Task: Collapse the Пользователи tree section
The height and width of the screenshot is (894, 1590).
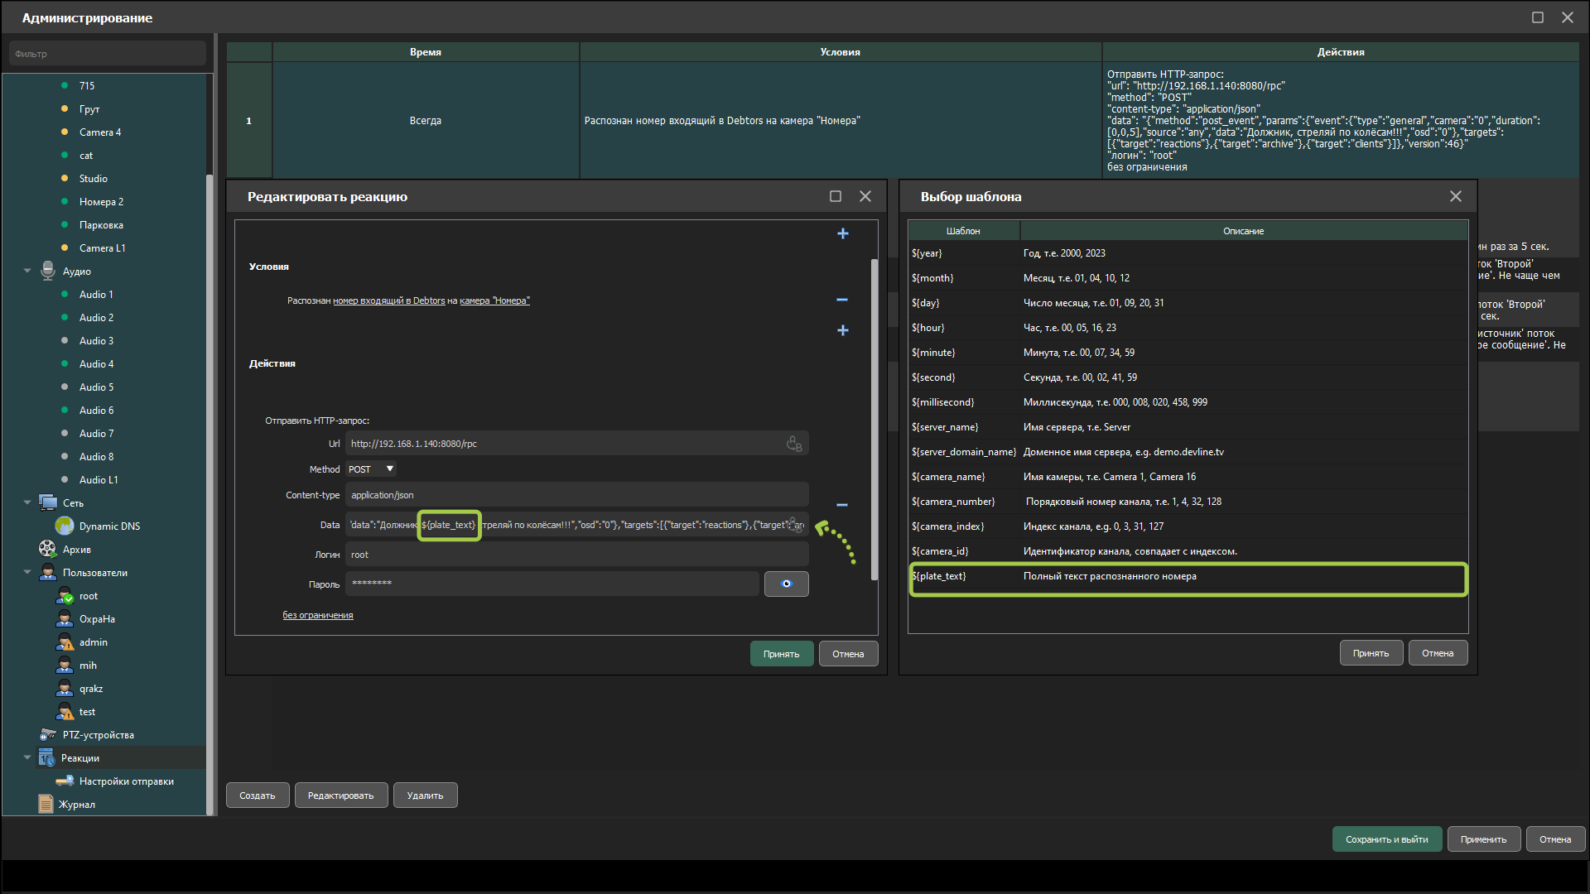Action: tap(27, 573)
